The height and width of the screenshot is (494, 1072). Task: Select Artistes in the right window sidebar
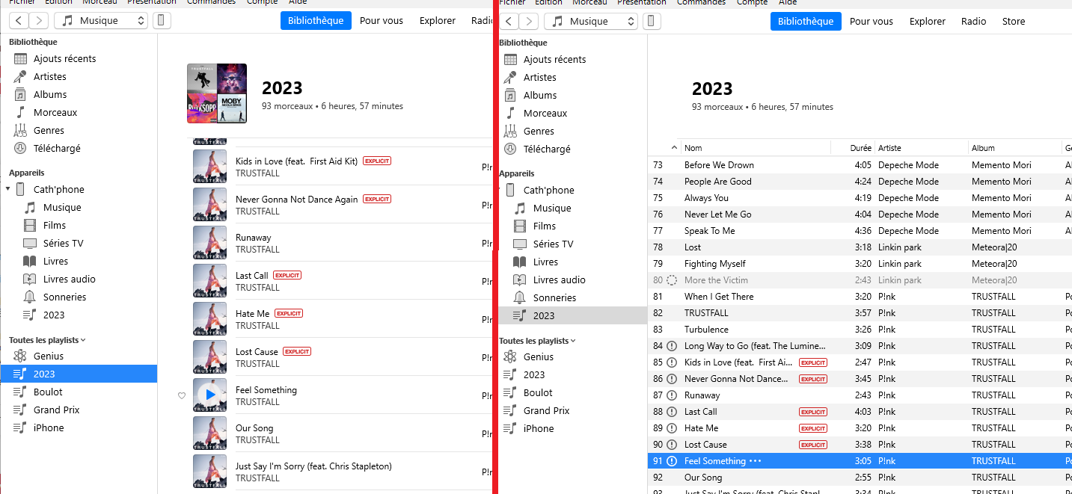tap(539, 77)
